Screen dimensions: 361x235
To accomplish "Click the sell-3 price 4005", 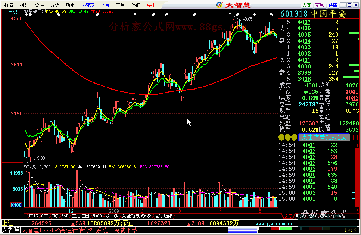I will coord(304,35).
